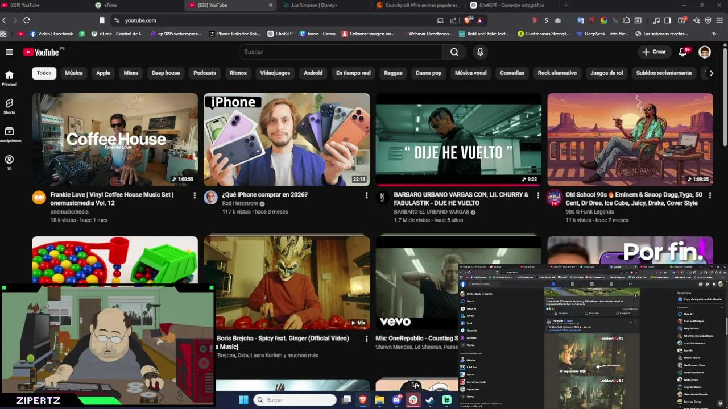The width and height of the screenshot is (728, 409).
Task: Play the iPhone 2026 video thumbnail
Action: coord(287,140)
